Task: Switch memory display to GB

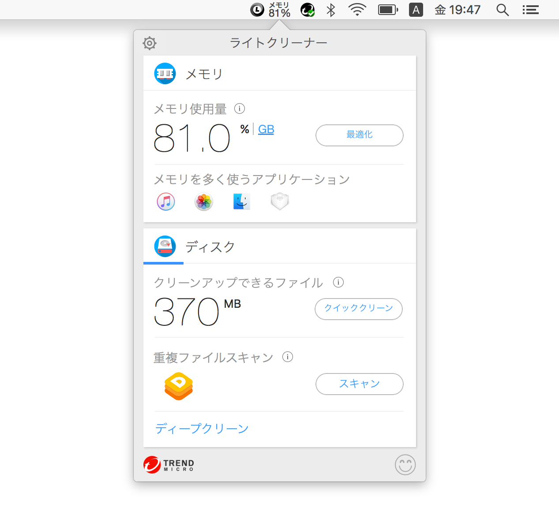Action: tap(266, 129)
